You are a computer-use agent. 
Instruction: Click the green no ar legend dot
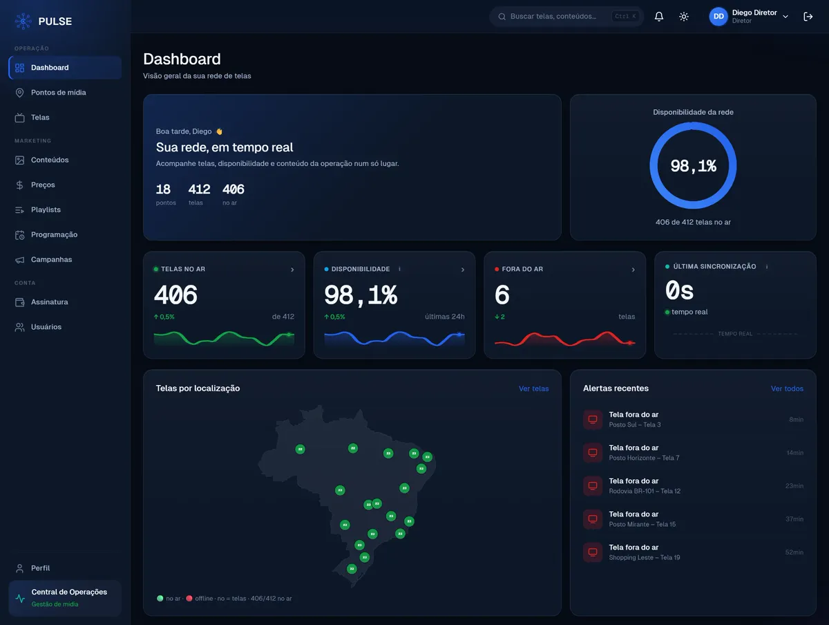pyautogui.click(x=160, y=598)
